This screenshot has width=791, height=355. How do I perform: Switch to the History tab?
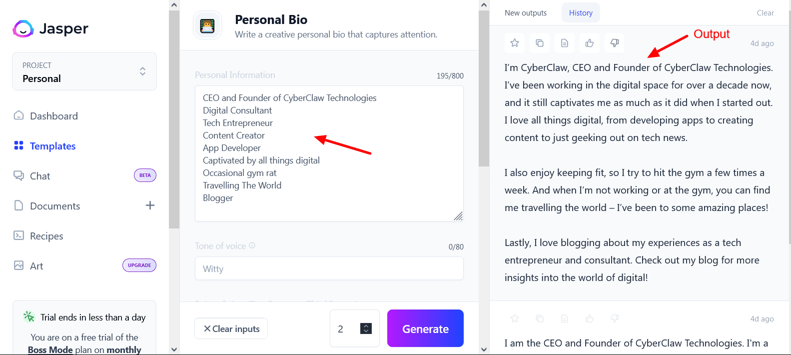(581, 13)
